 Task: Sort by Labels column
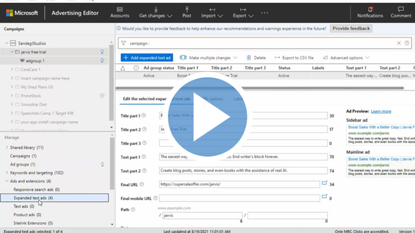click(x=318, y=68)
